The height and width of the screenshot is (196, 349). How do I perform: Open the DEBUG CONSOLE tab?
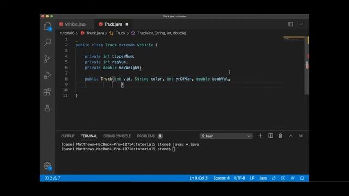pyautogui.click(x=117, y=136)
